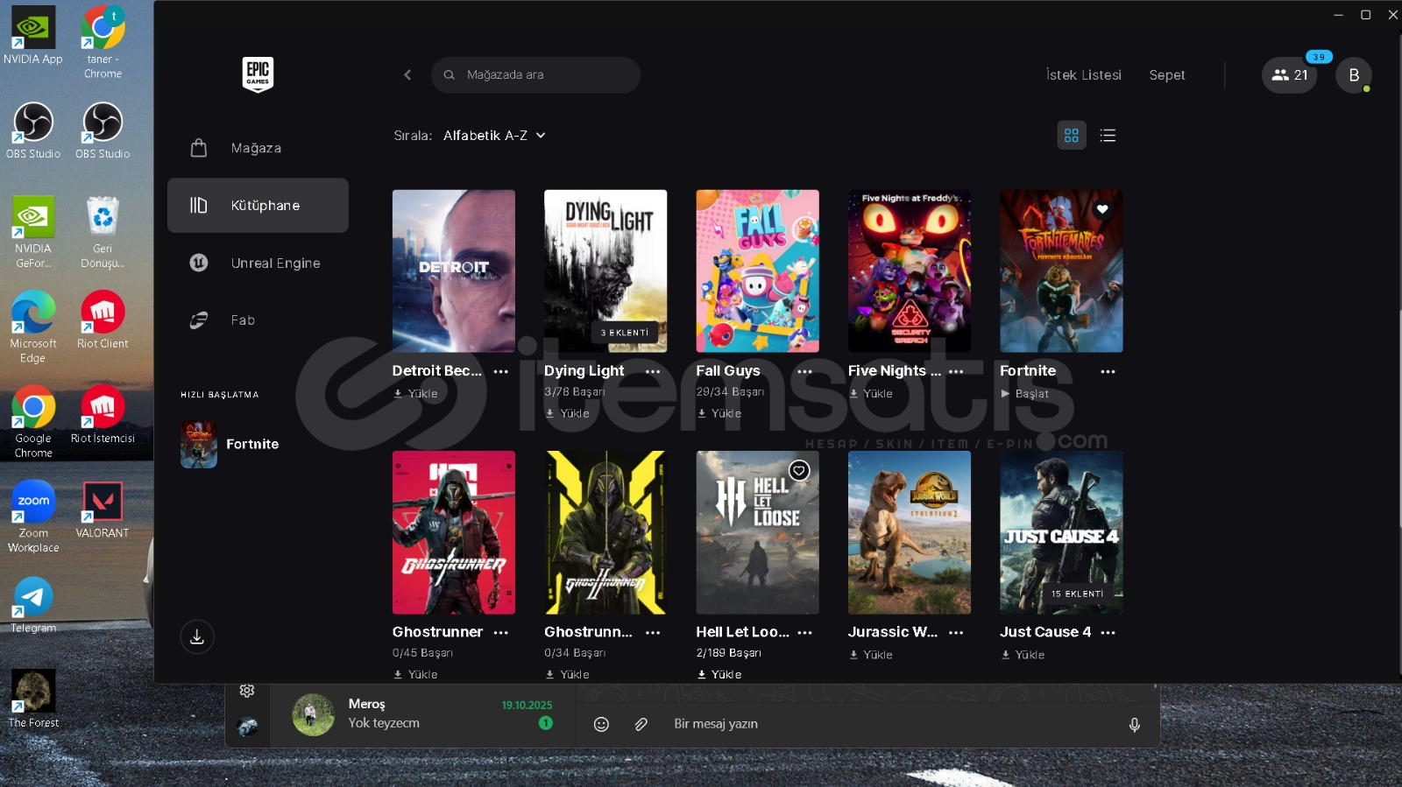Screen dimensions: 1402x787
Task: Open the Ghostrunner red cover
Action: point(454,532)
